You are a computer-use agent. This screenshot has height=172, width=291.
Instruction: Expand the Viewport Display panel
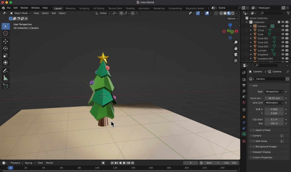pyautogui.click(x=261, y=152)
